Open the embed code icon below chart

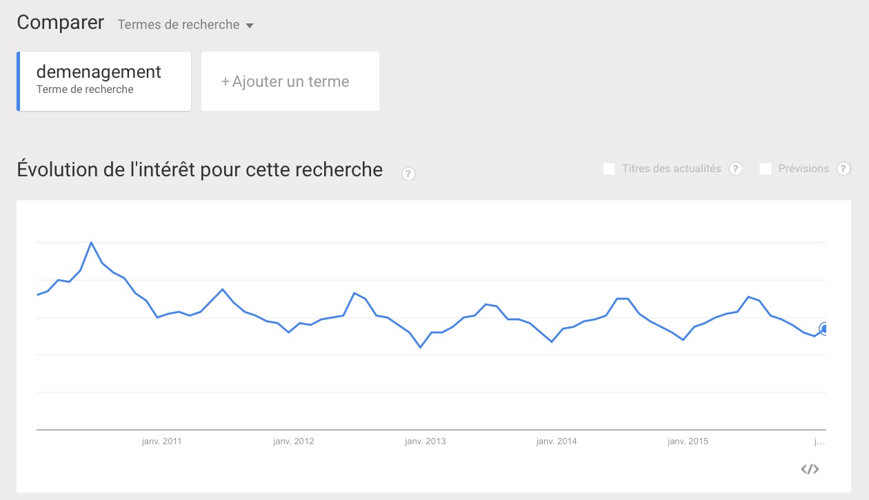pyautogui.click(x=810, y=469)
